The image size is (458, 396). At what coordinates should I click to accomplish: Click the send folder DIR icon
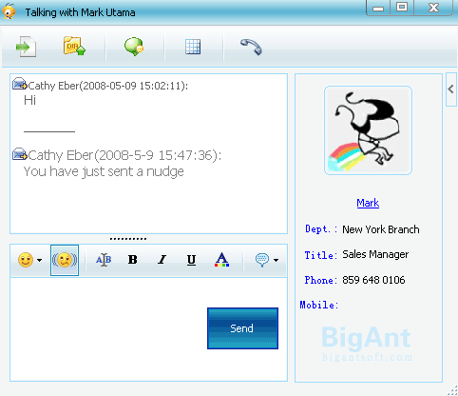pyautogui.click(x=74, y=47)
